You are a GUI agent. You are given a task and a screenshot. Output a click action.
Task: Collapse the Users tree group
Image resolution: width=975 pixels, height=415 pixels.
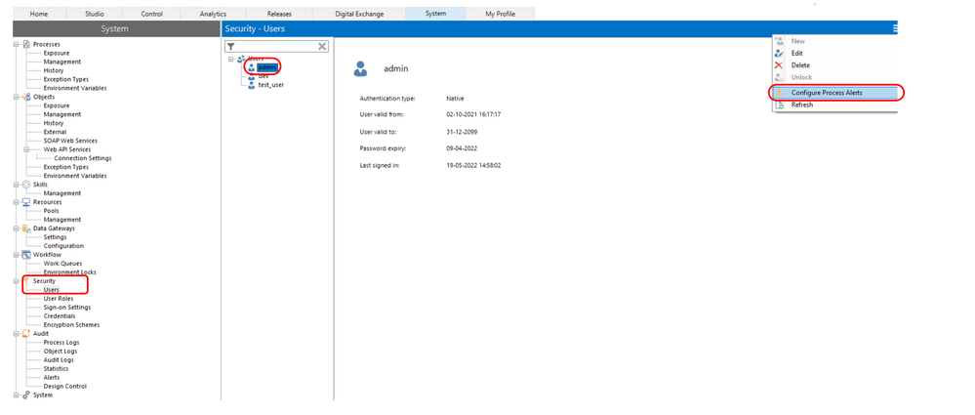(x=231, y=59)
